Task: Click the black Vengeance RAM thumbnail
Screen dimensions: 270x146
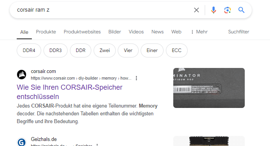Action: tap(209, 141)
